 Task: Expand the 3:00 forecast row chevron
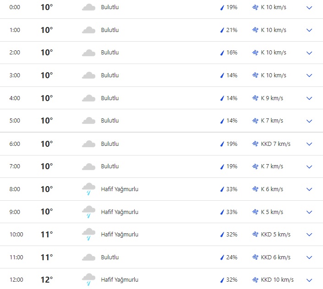click(309, 75)
